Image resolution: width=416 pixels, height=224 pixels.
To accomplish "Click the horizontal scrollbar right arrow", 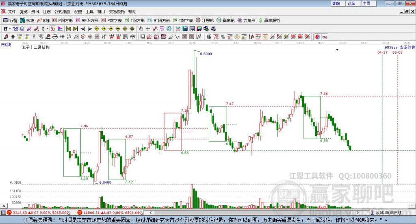I will click(357, 213).
